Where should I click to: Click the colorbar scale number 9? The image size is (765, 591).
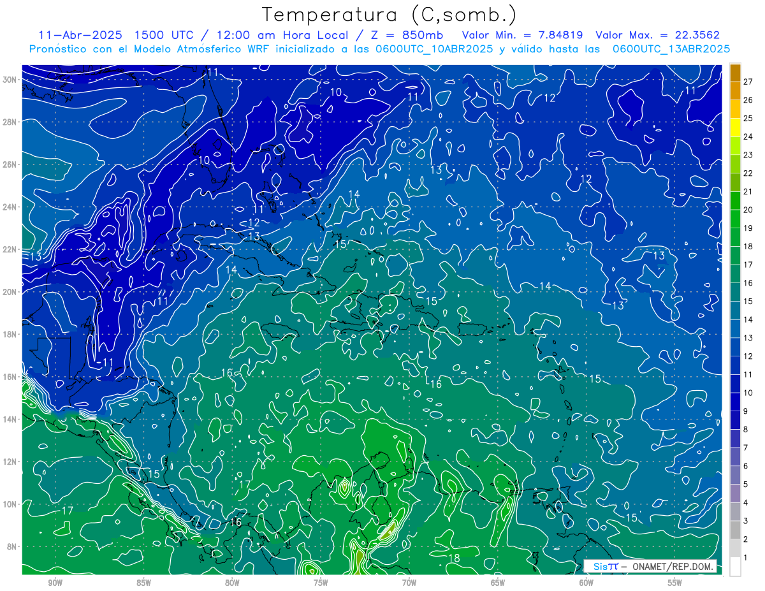(747, 411)
